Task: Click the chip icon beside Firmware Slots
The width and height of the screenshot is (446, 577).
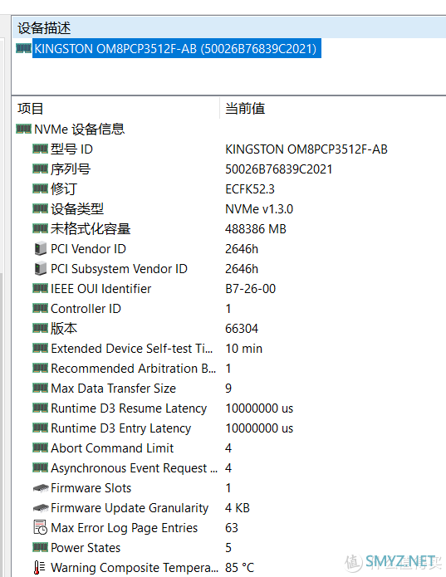Action: 41,488
